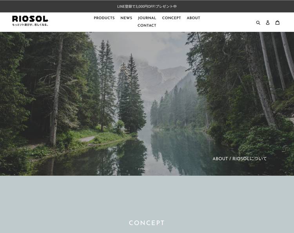
Task: Click the tagline under the RIOSOL logo
Action: (x=30, y=25)
